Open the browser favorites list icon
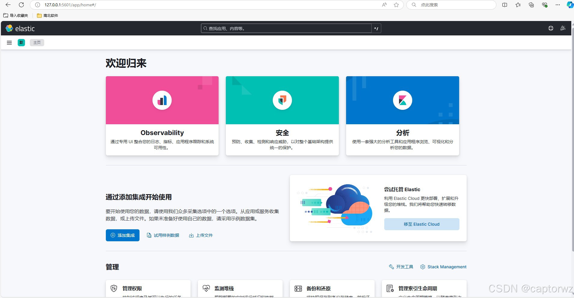The height and width of the screenshot is (298, 574). (518, 5)
